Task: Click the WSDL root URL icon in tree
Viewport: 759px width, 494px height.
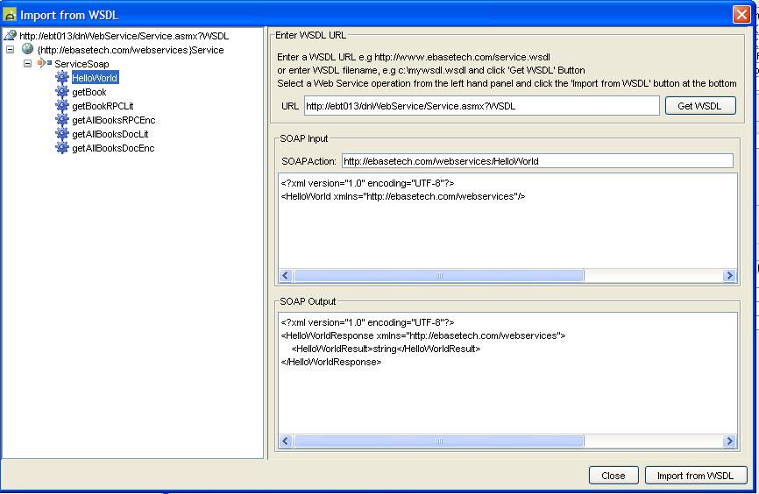Action: point(11,36)
